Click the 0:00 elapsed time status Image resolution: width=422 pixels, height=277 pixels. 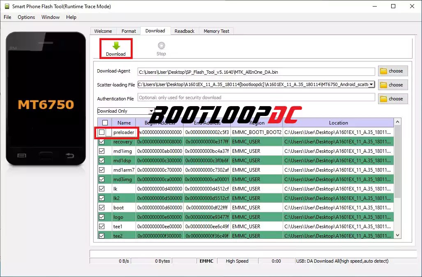276,261
